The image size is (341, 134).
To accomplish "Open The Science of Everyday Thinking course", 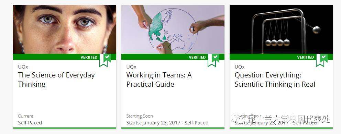I will coord(56,80).
